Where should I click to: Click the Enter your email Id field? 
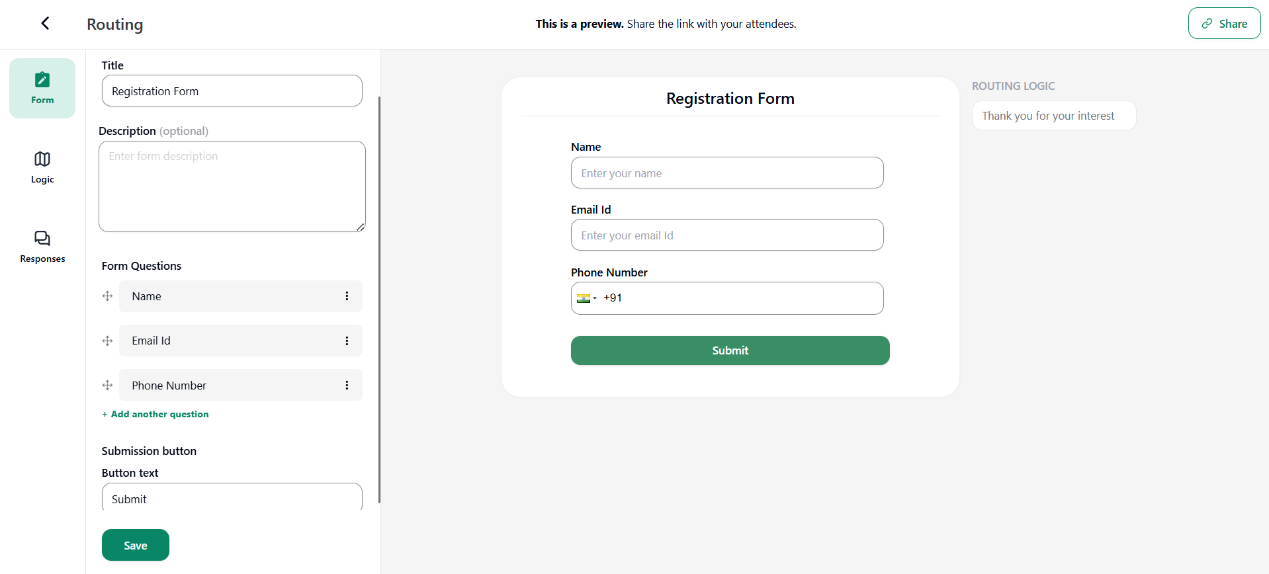coord(726,235)
